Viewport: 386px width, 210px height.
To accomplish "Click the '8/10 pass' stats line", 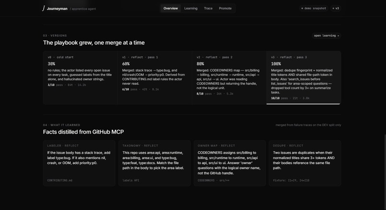I will coord(215,94).
